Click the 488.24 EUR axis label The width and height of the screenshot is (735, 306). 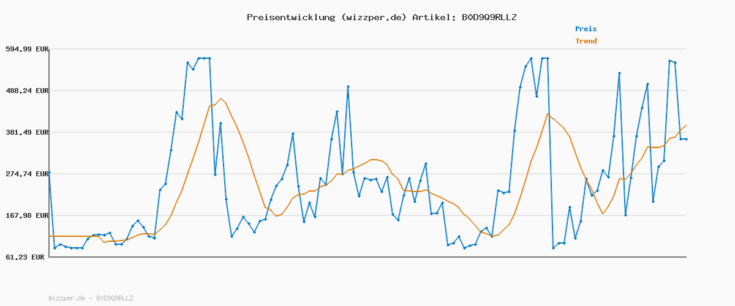click(x=27, y=91)
